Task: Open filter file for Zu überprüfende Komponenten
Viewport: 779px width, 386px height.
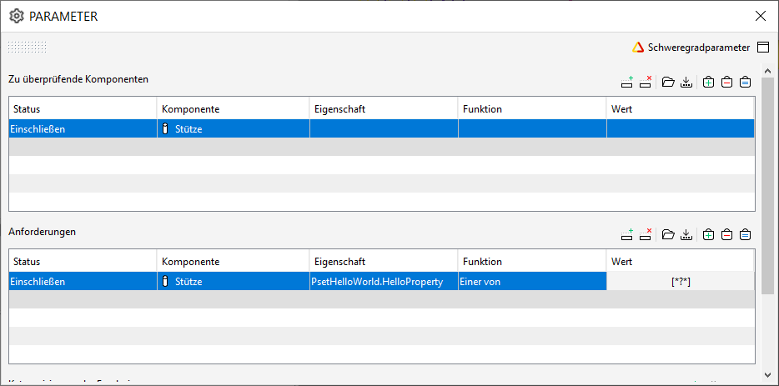Action: click(668, 82)
